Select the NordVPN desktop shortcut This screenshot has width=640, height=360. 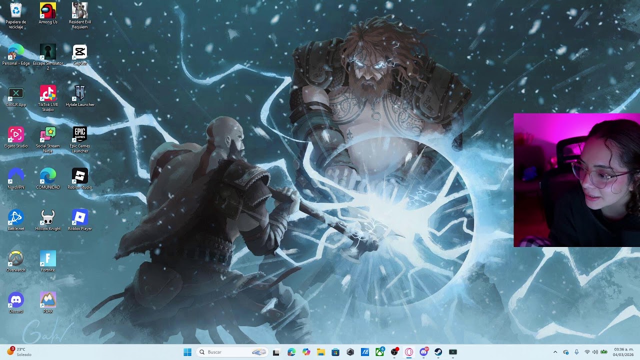click(16, 178)
